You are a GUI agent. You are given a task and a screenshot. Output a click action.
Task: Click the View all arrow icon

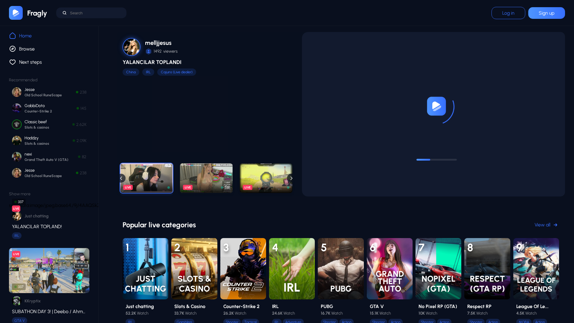[555, 225]
